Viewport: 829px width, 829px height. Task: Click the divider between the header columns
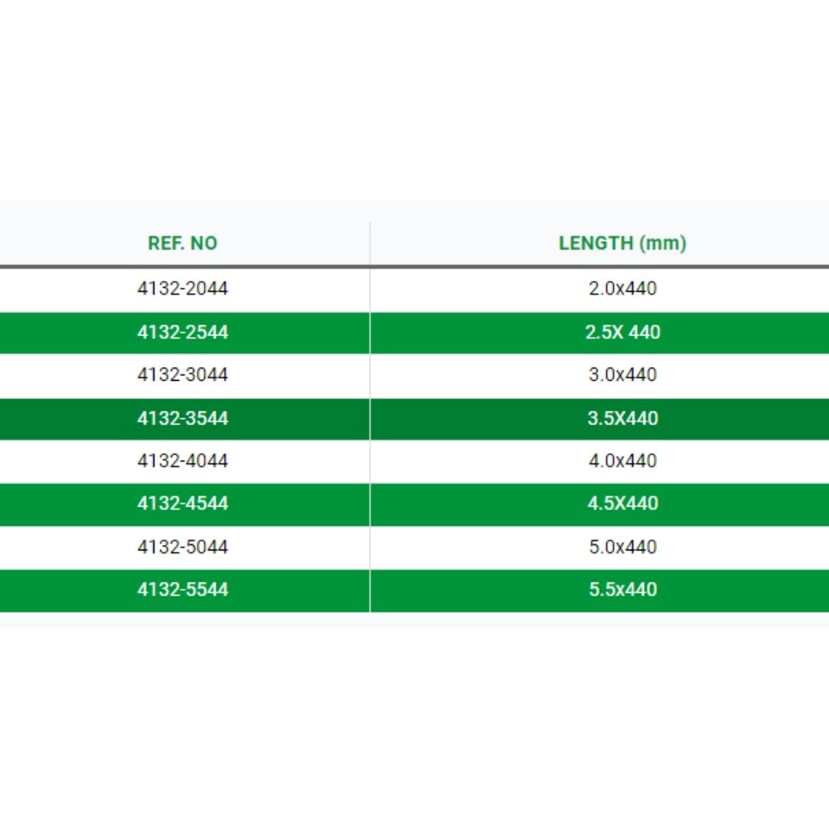pos(369,243)
